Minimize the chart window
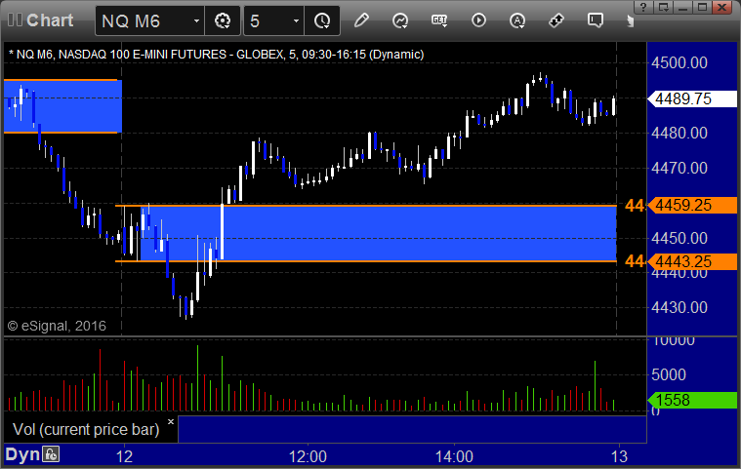 tap(682, 7)
